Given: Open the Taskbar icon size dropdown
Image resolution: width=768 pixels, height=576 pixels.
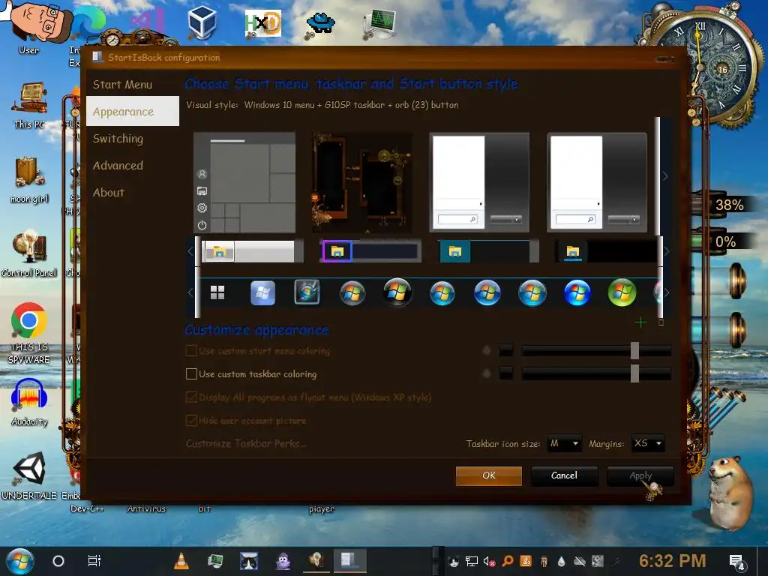Looking at the screenshot, I should point(564,443).
